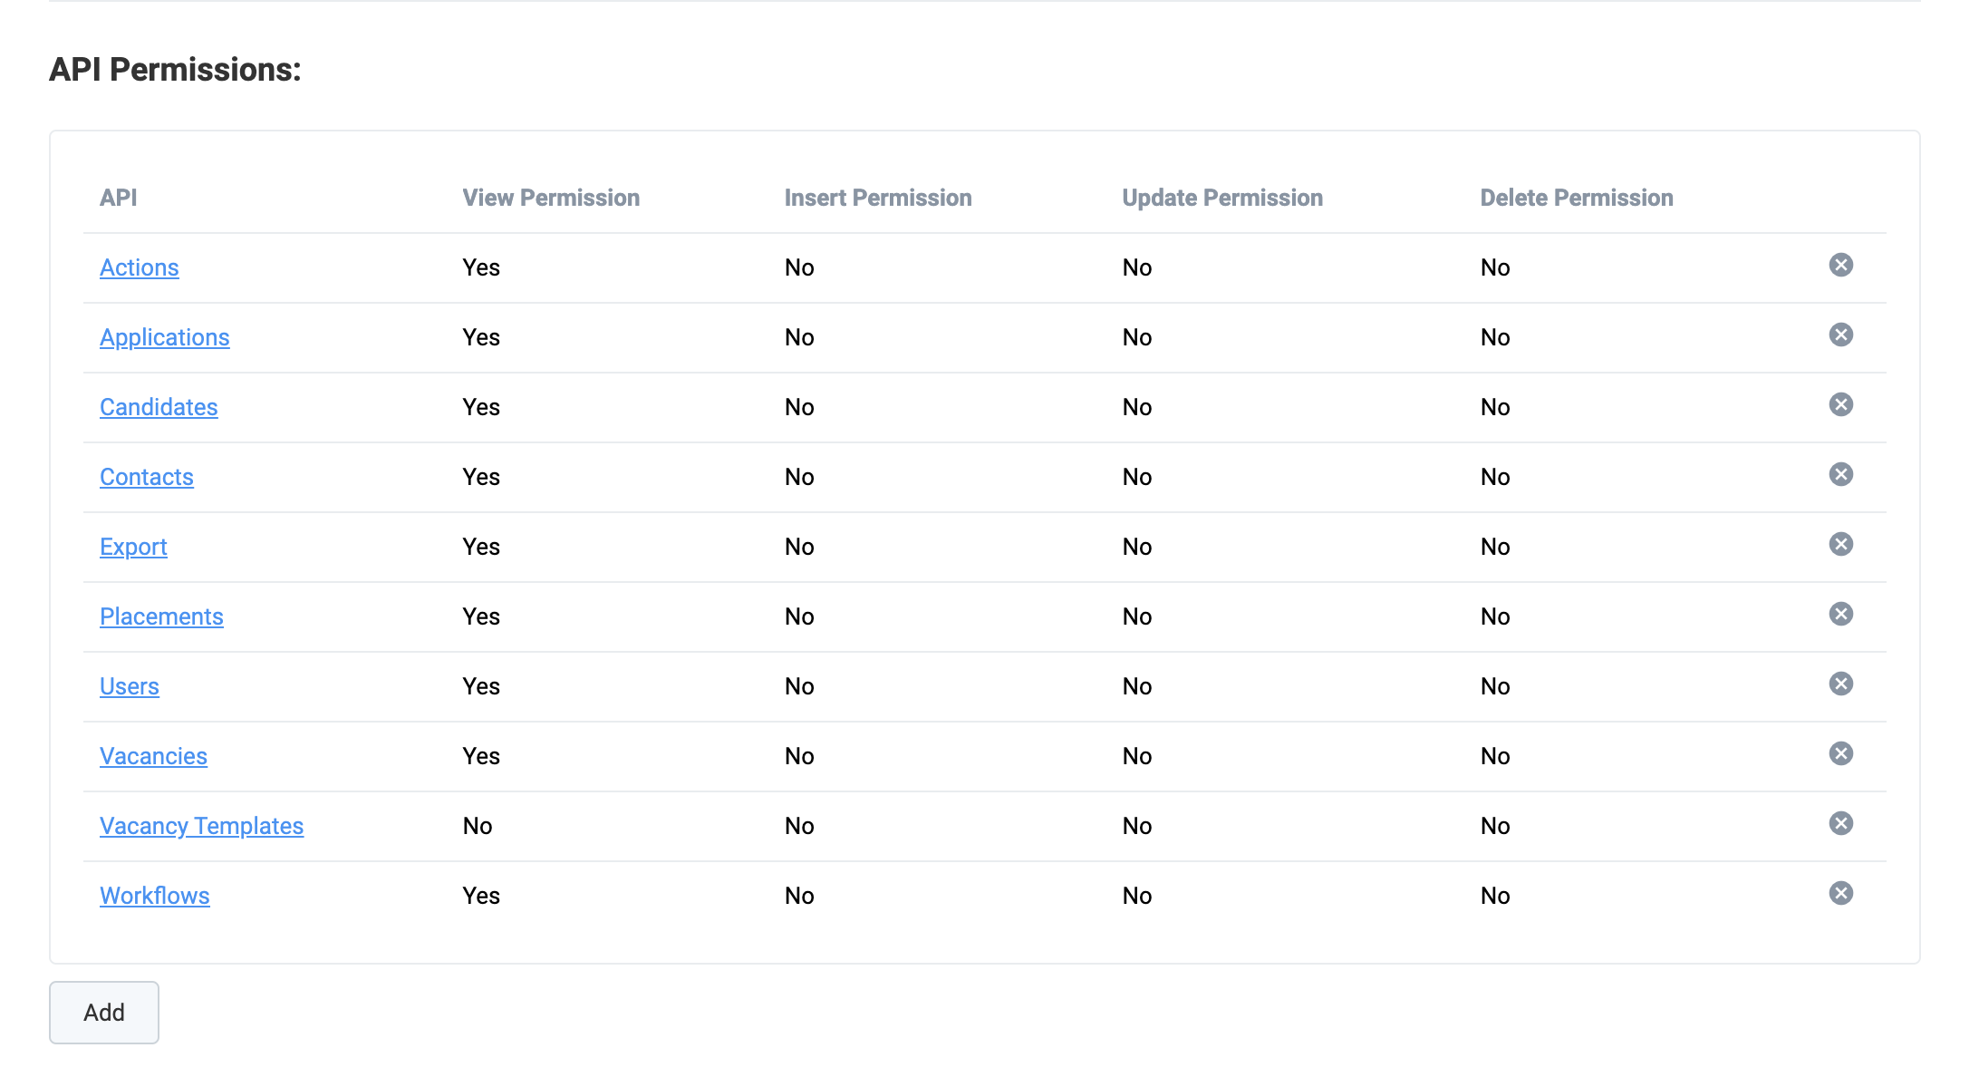
Task: Remove the Candidates API row
Action: point(1840,404)
